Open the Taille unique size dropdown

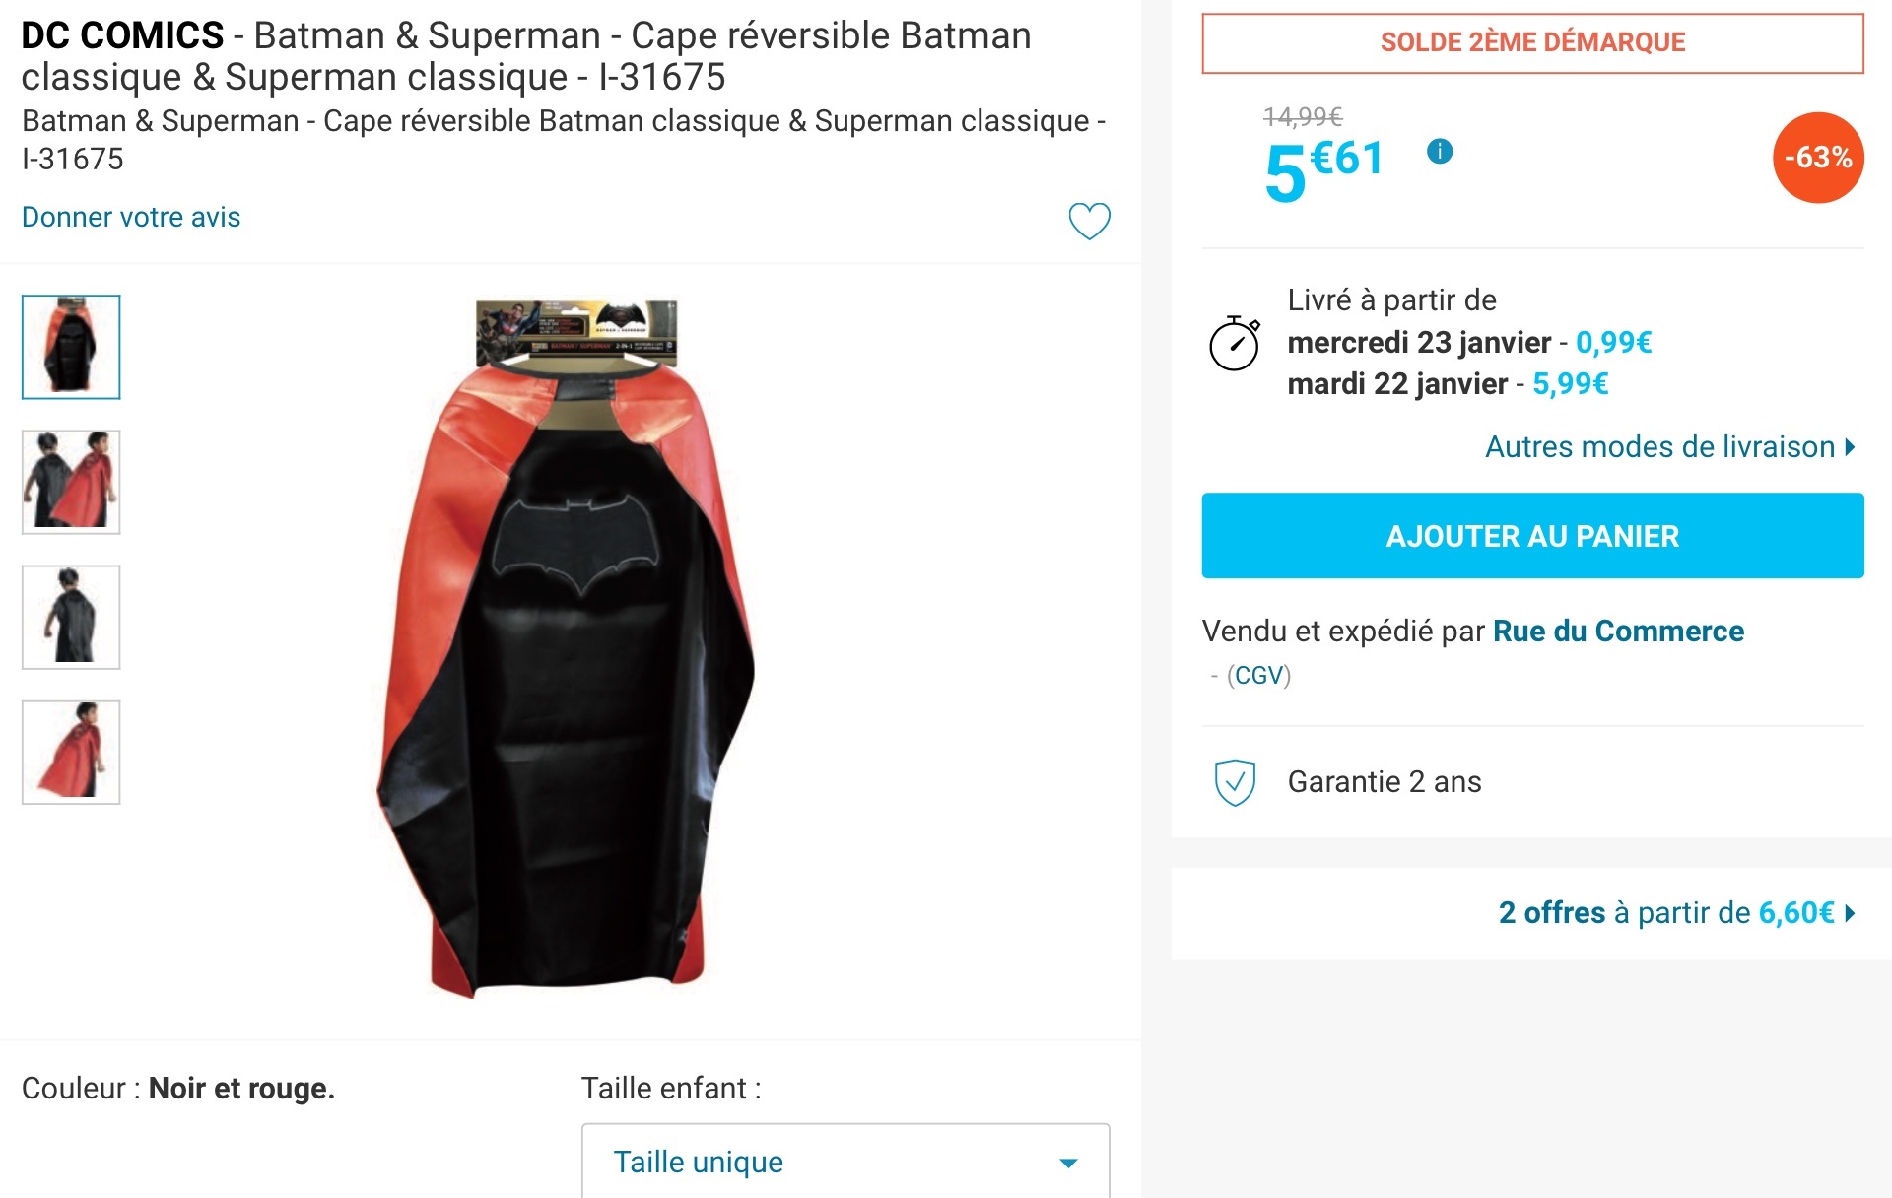pyautogui.click(x=845, y=1163)
